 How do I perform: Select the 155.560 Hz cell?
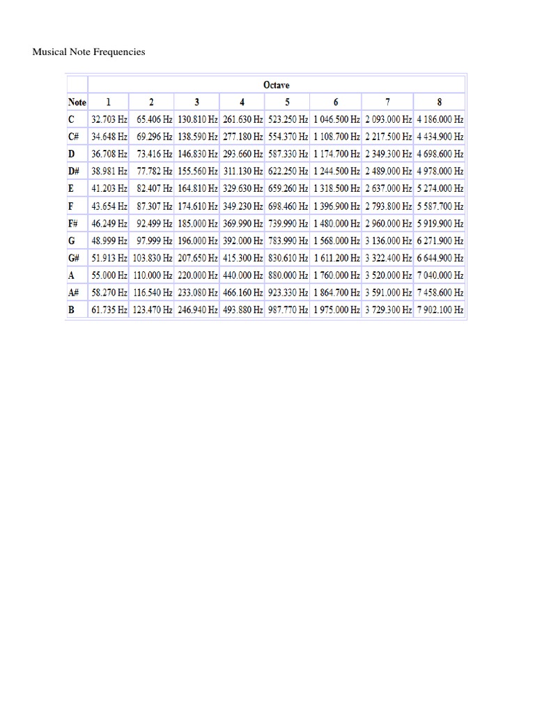(198, 172)
